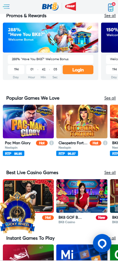
Task: Launch Pac-Man's Glory game thumbnail
Action: tap(28, 122)
